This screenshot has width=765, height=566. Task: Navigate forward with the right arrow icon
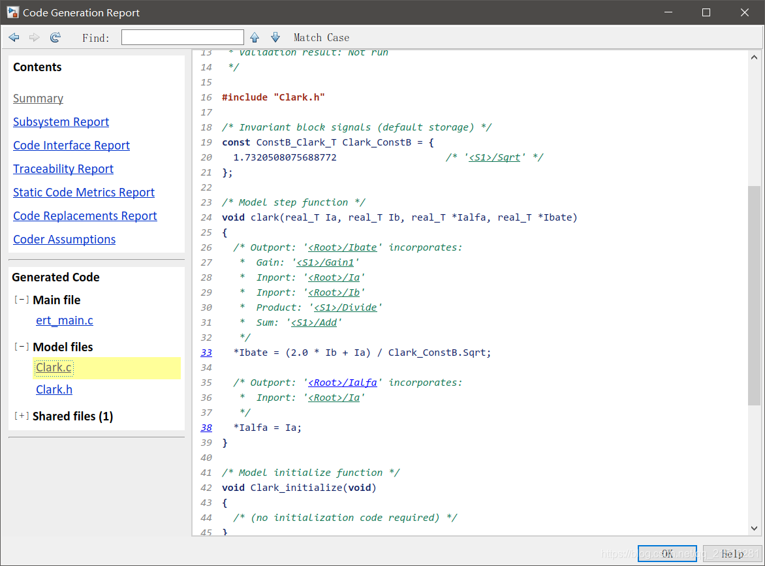pyautogui.click(x=34, y=37)
